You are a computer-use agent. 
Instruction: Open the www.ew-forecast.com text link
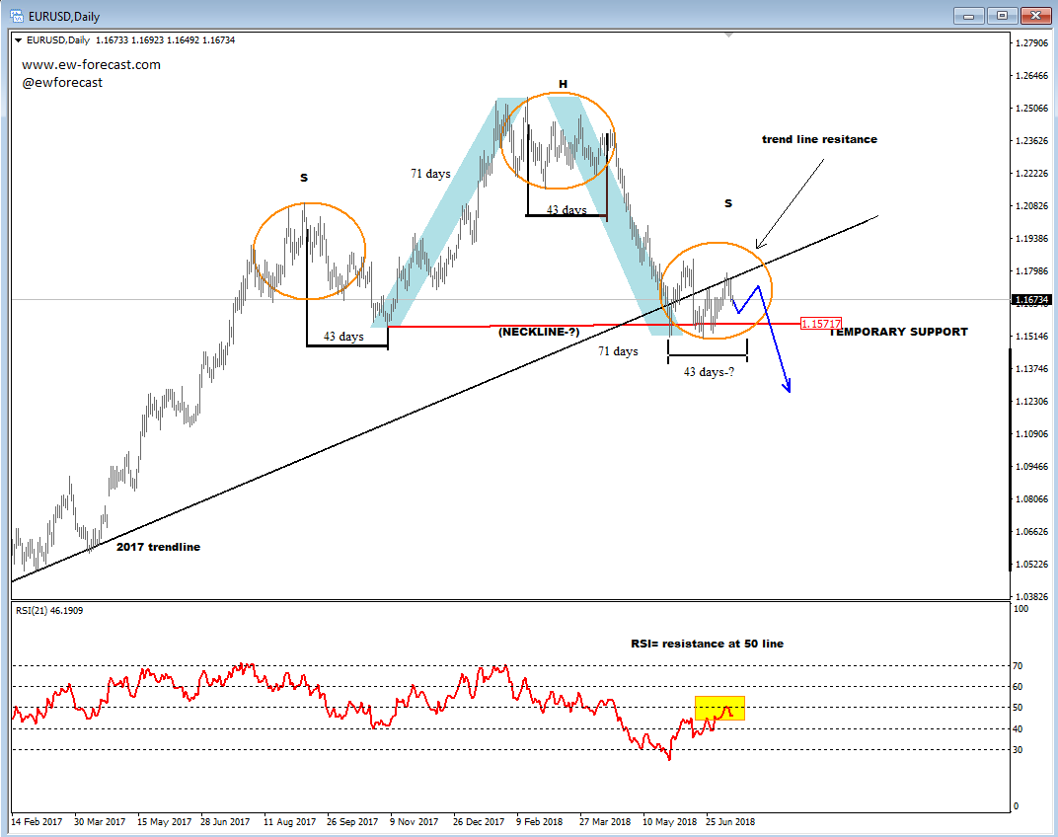coord(91,65)
